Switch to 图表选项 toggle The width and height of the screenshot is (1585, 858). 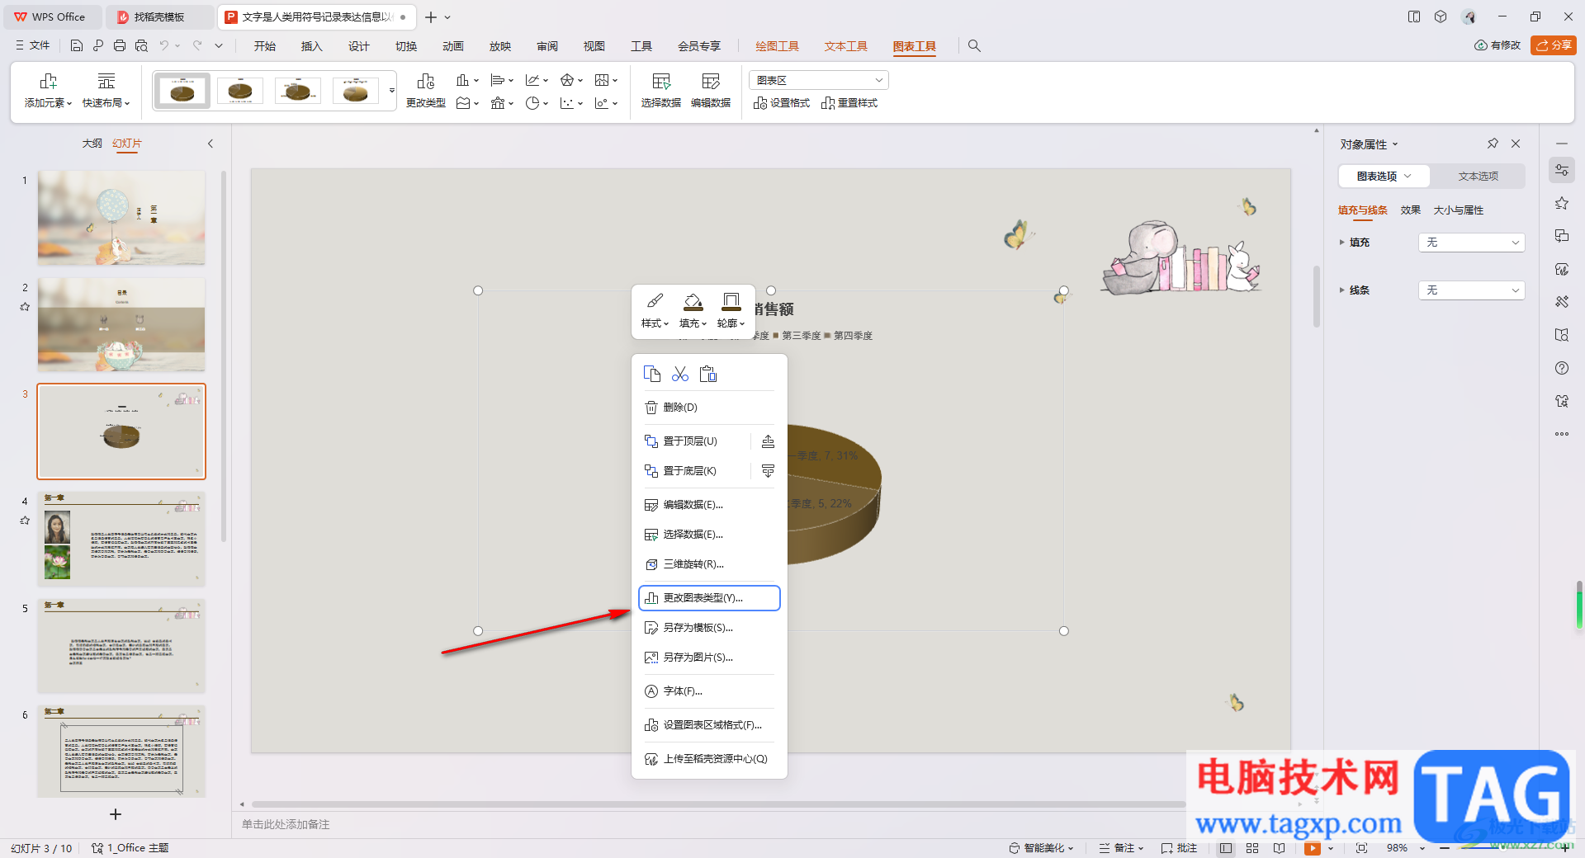click(1384, 176)
